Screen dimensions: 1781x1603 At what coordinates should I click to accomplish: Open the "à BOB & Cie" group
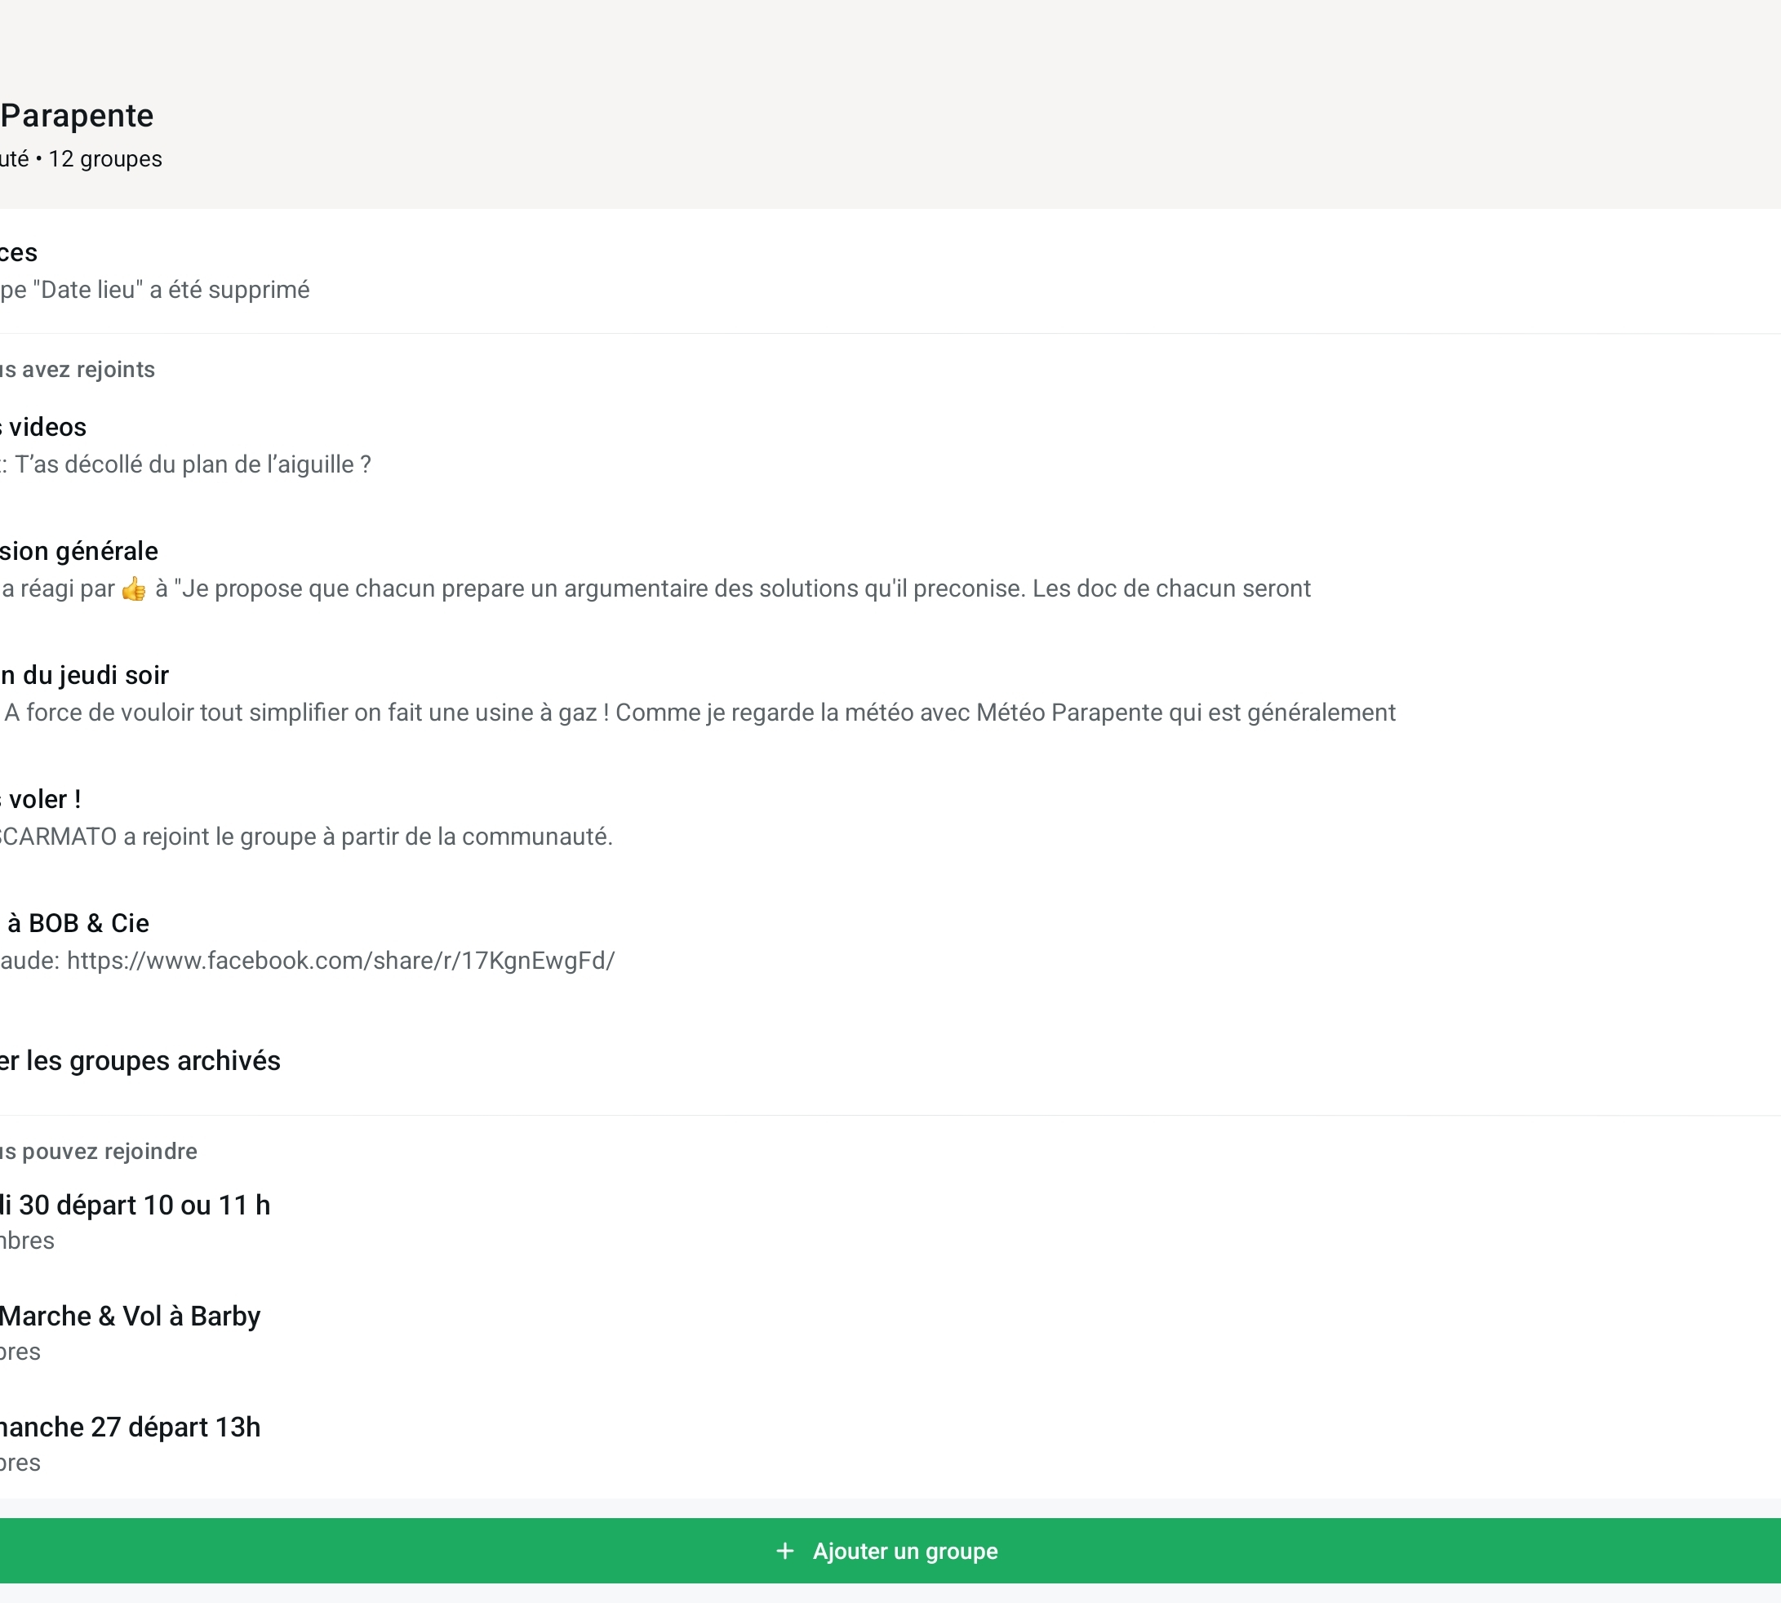pyautogui.click(x=78, y=924)
